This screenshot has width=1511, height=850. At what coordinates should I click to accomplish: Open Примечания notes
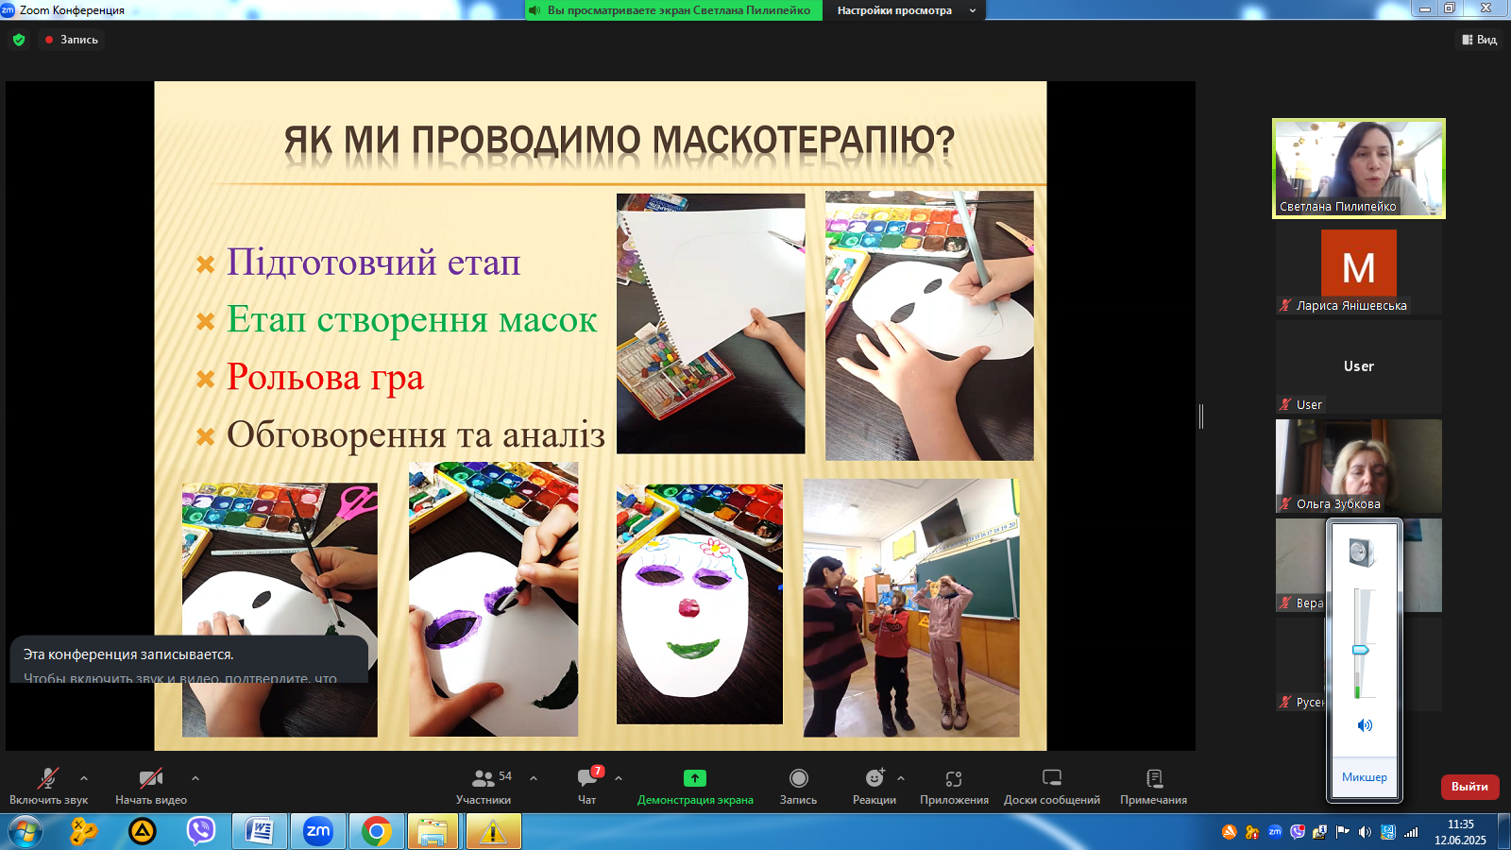(1153, 786)
